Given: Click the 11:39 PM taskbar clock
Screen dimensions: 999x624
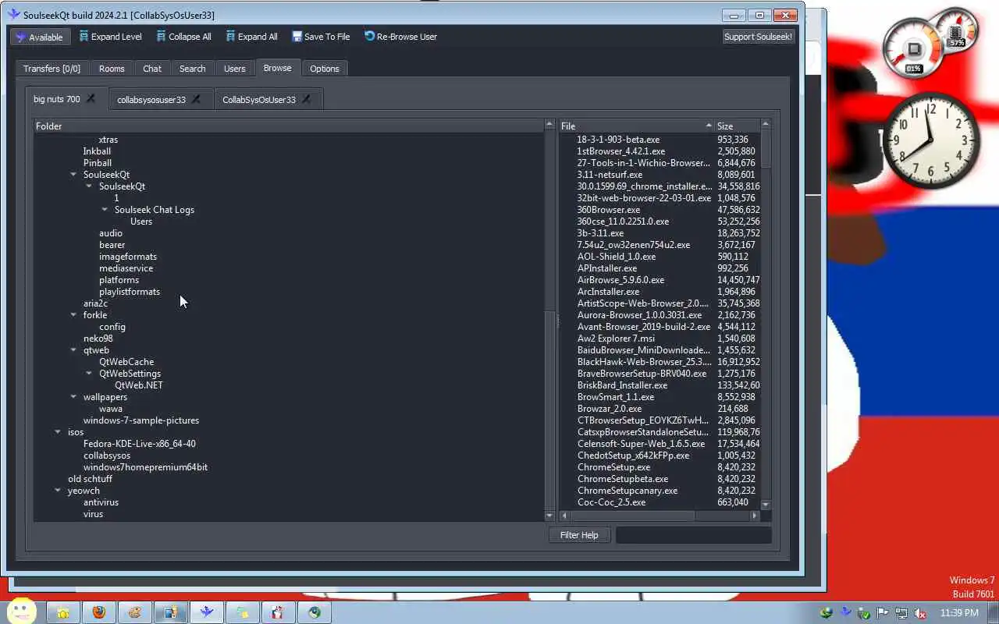Looking at the screenshot, I should [x=959, y=613].
